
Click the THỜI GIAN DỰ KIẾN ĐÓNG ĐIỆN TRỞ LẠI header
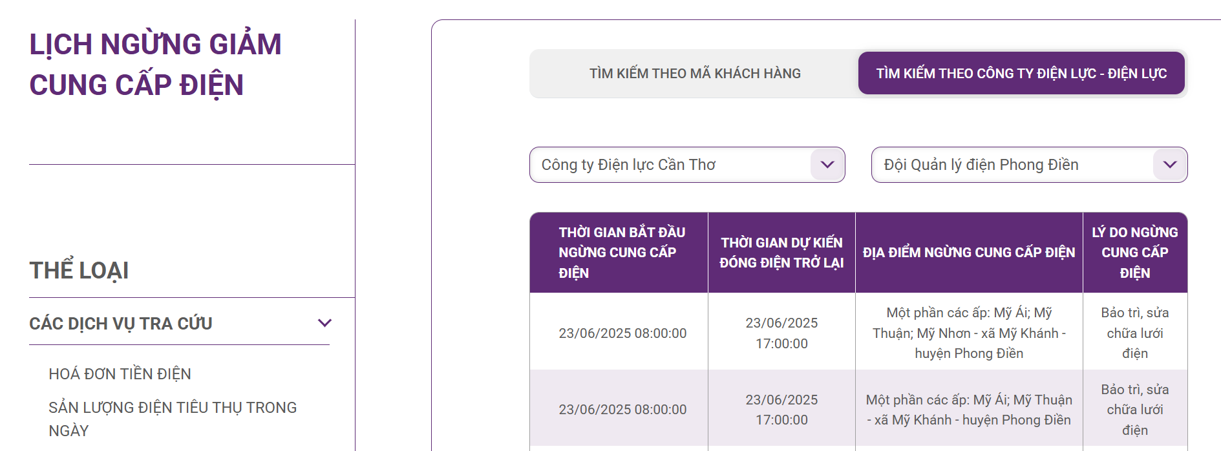pos(781,253)
